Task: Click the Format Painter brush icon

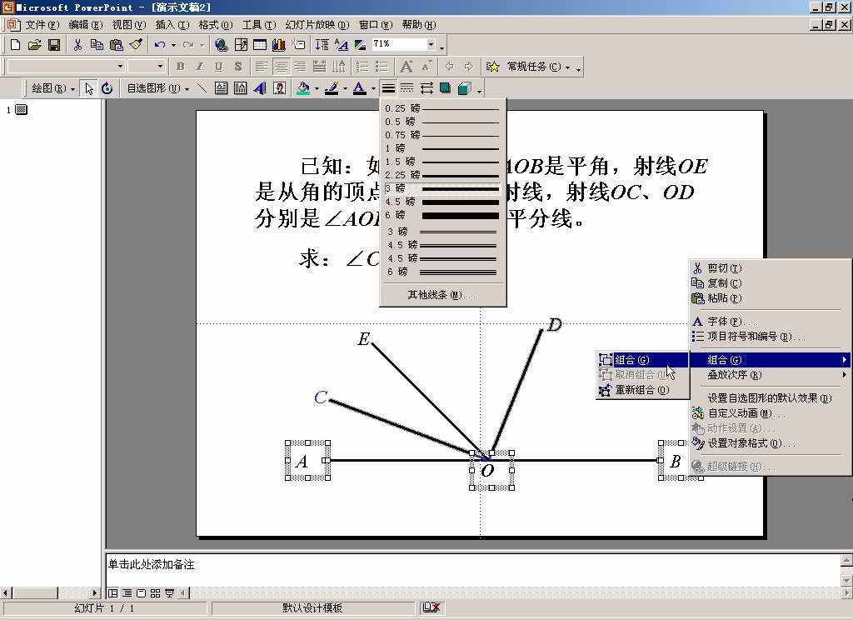Action: [137, 45]
